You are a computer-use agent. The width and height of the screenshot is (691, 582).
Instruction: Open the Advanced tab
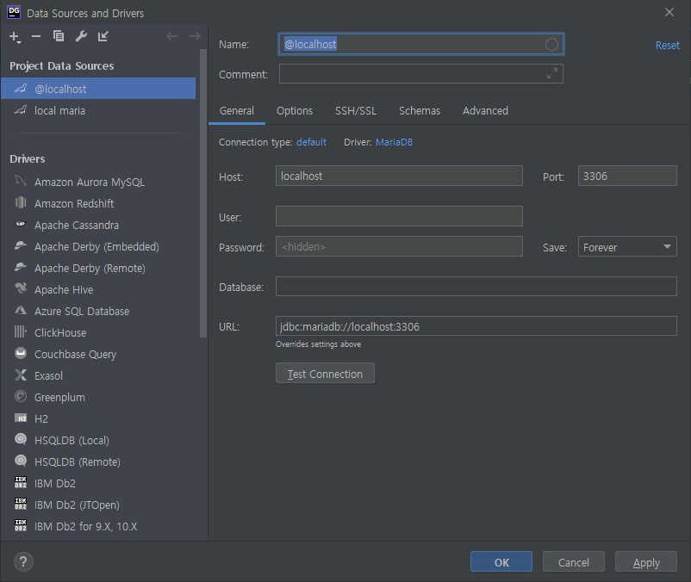point(485,111)
